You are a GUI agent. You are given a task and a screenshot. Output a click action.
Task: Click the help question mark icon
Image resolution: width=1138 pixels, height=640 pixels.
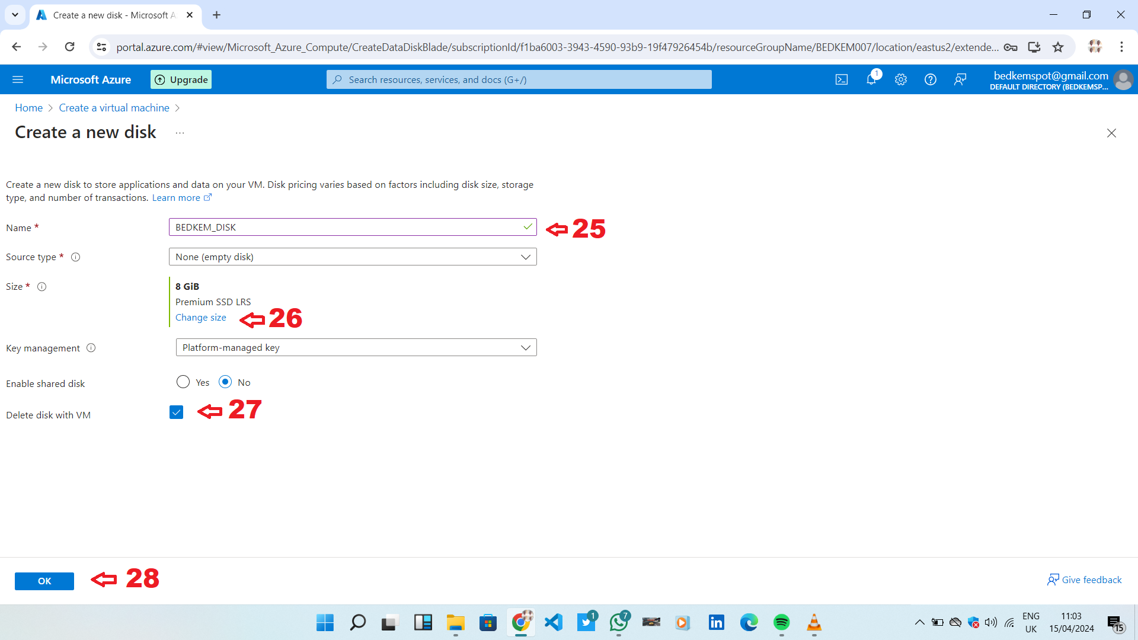[931, 79]
